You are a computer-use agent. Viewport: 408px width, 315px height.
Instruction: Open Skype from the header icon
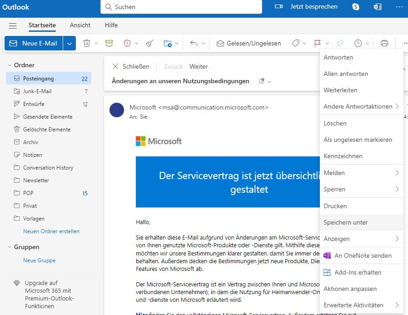tap(356, 7)
